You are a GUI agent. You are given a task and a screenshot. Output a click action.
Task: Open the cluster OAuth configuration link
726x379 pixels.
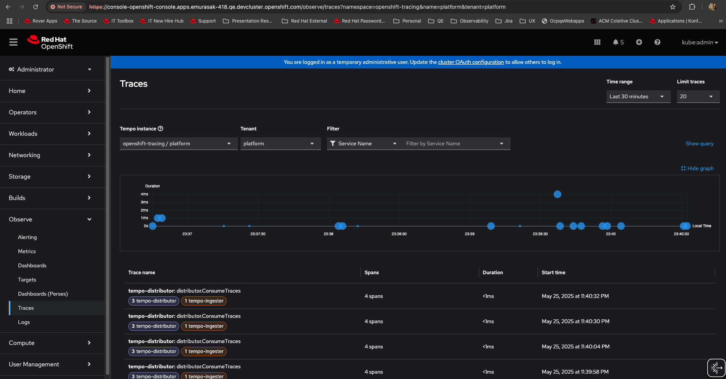(x=471, y=62)
